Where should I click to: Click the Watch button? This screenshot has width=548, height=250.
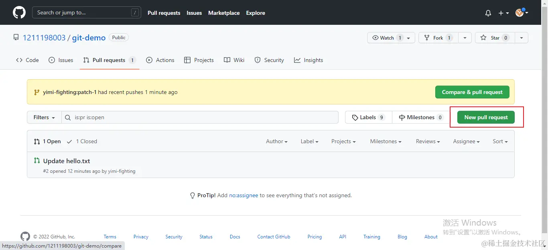click(391, 38)
